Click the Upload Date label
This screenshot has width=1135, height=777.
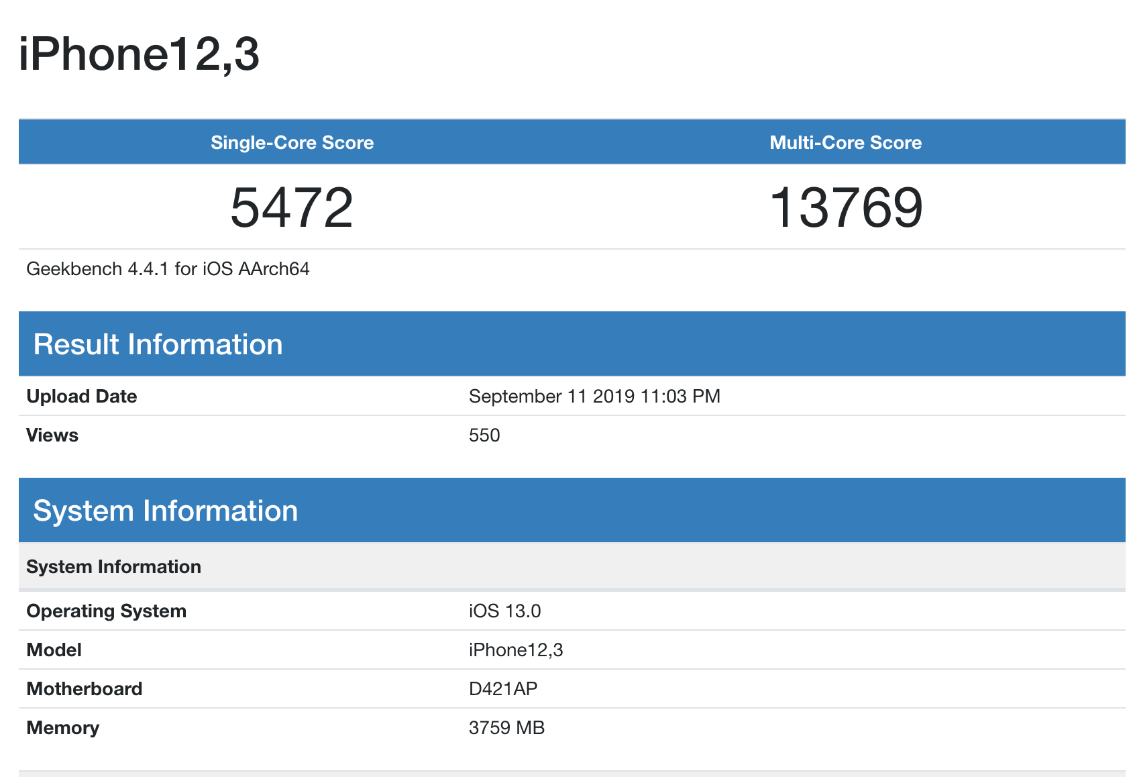tap(82, 397)
